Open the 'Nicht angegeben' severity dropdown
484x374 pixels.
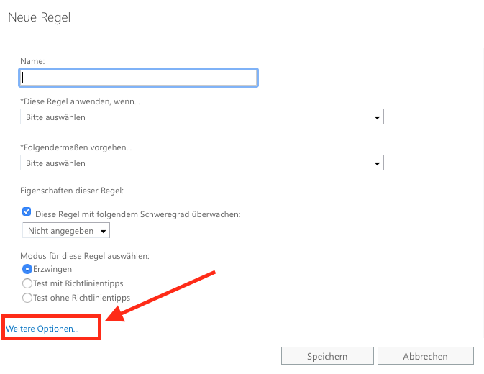pyautogui.click(x=66, y=230)
